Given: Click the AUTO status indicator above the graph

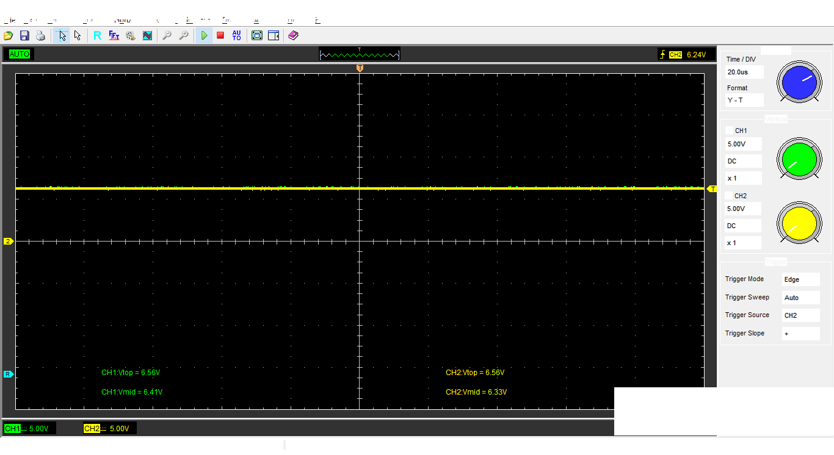Looking at the screenshot, I should click(20, 54).
